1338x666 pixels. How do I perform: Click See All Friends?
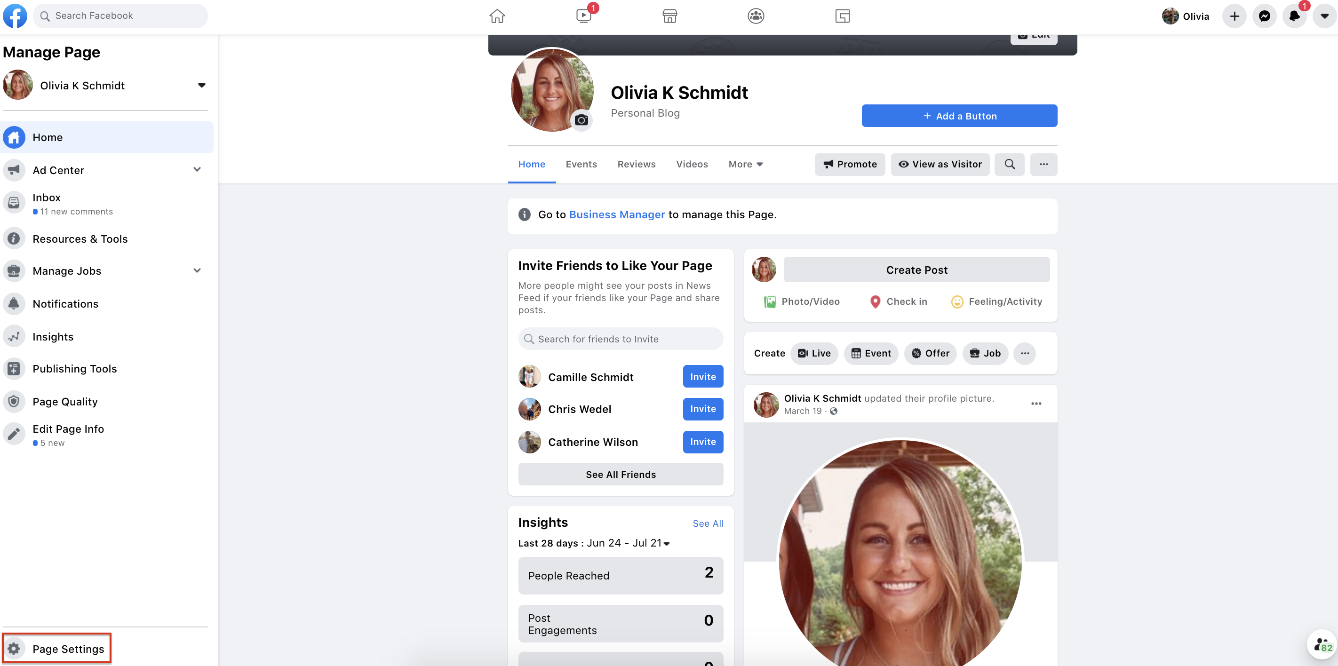tap(621, 474)
